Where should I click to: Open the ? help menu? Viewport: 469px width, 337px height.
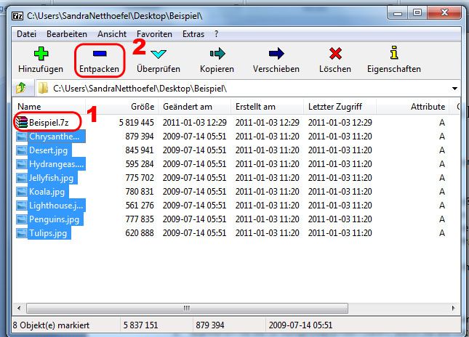(x=216, y=34)
